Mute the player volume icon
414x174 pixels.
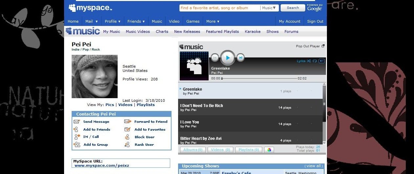pos(322,61)
